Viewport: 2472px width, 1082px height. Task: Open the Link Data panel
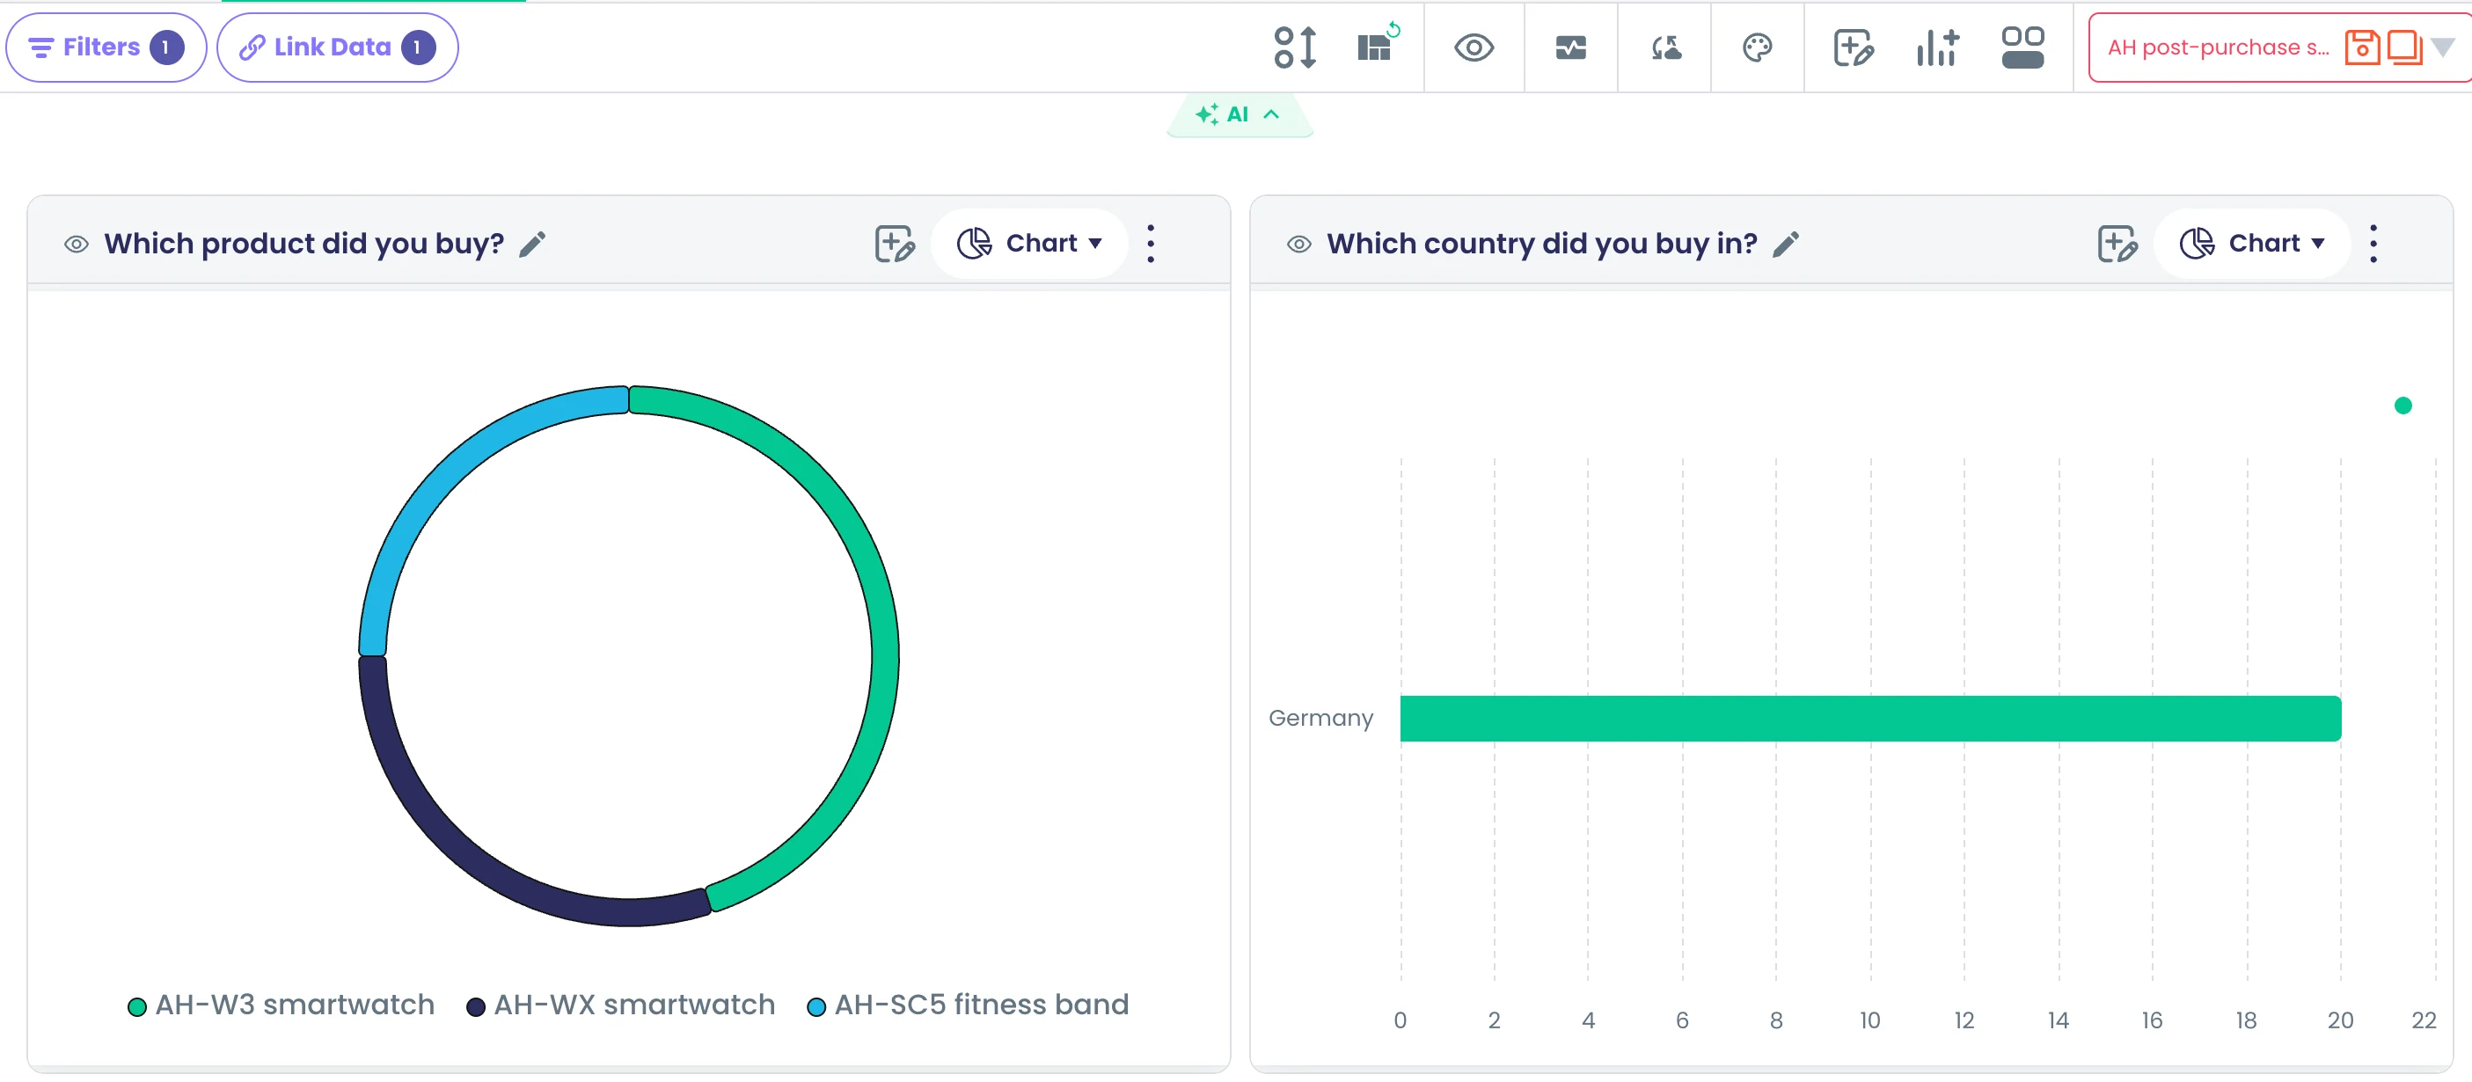[x=337, y=47]
